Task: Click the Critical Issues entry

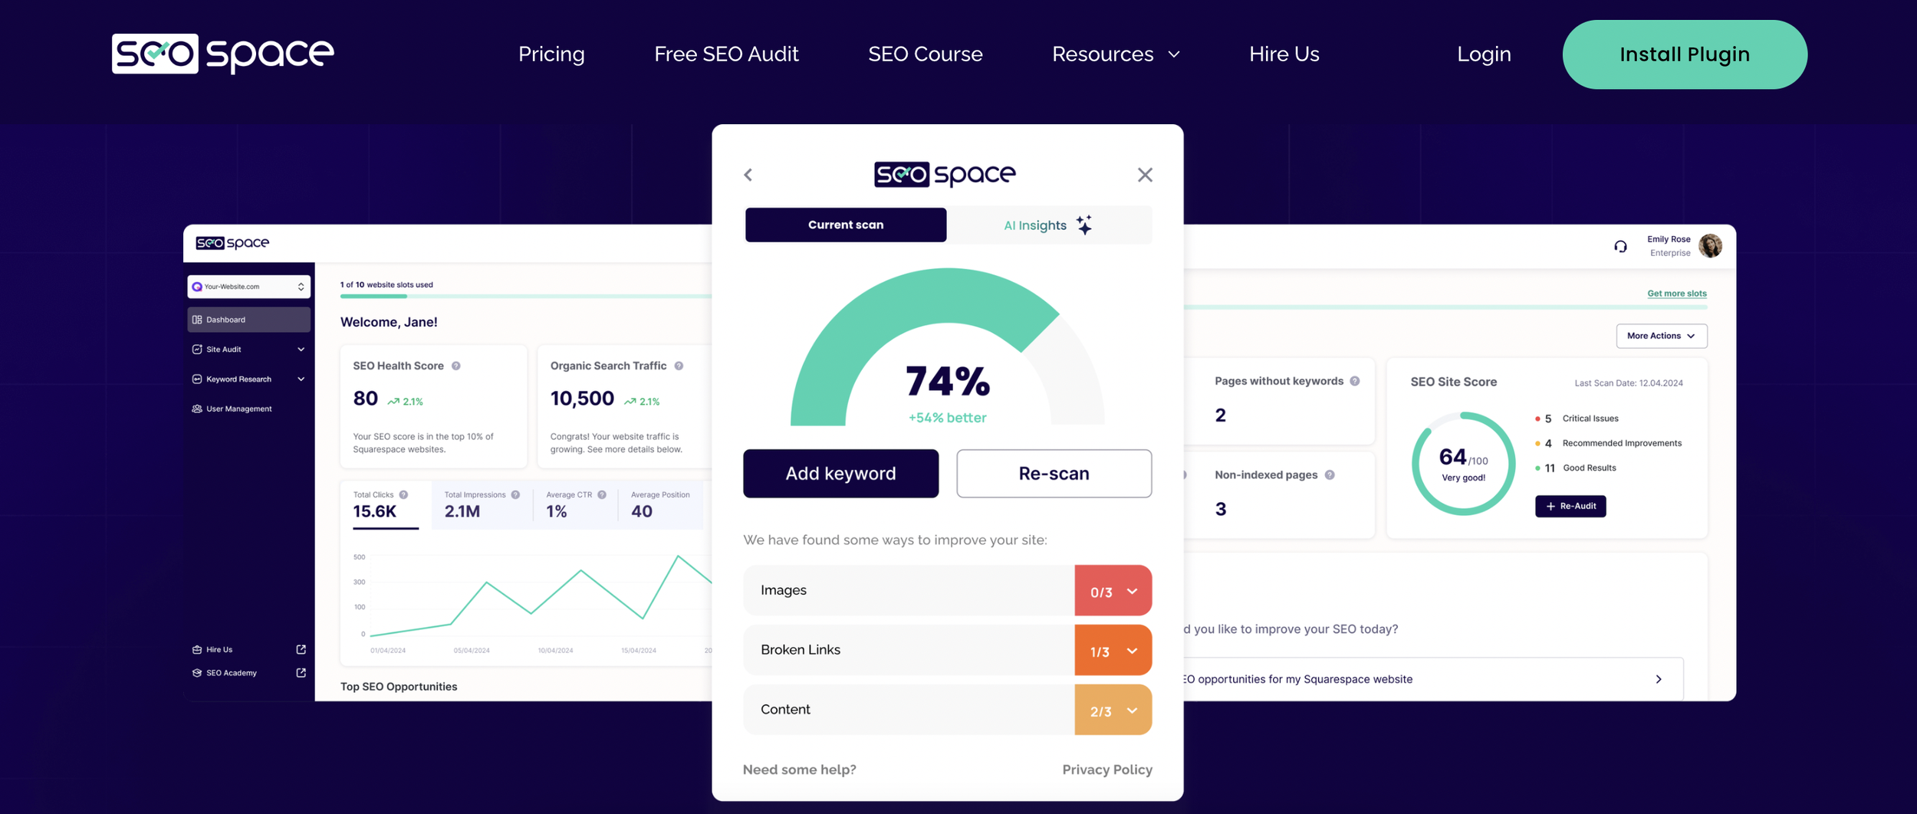Action: point(1577,418)
